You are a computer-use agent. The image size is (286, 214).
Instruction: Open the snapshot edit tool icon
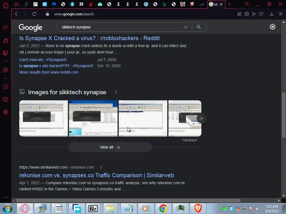pos(239,14)
